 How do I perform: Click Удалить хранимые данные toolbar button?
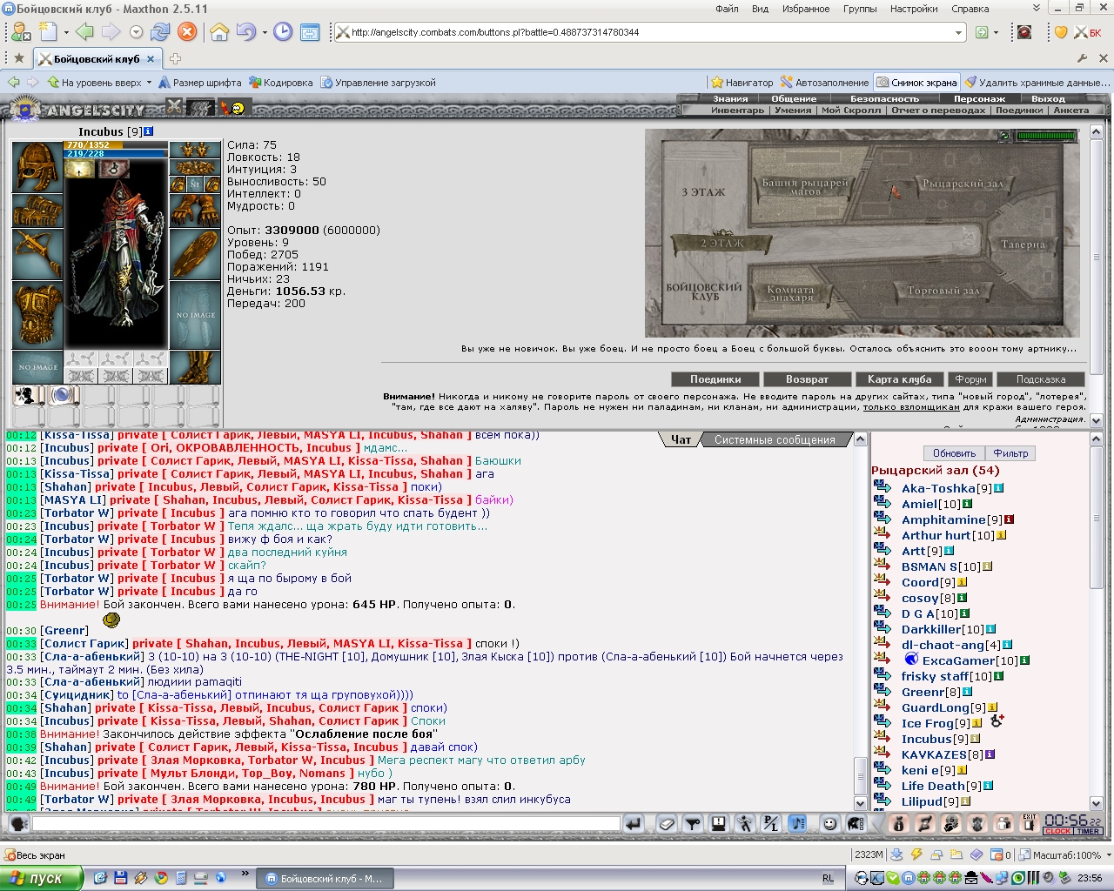[1037, 83]
